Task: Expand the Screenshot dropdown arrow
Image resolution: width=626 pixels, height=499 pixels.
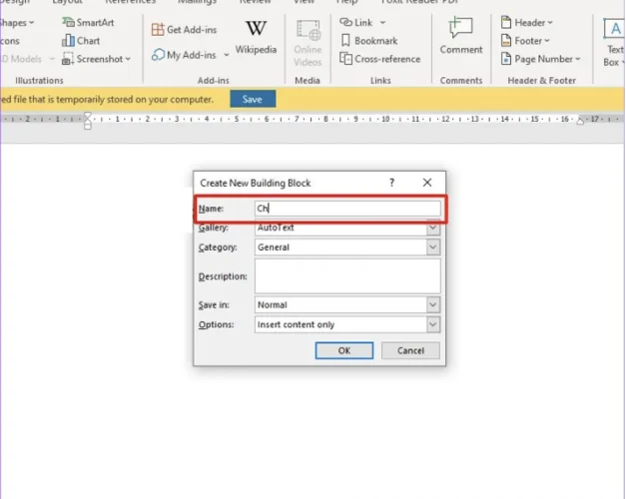Action: pyautogui.click(x=128, y=59)
